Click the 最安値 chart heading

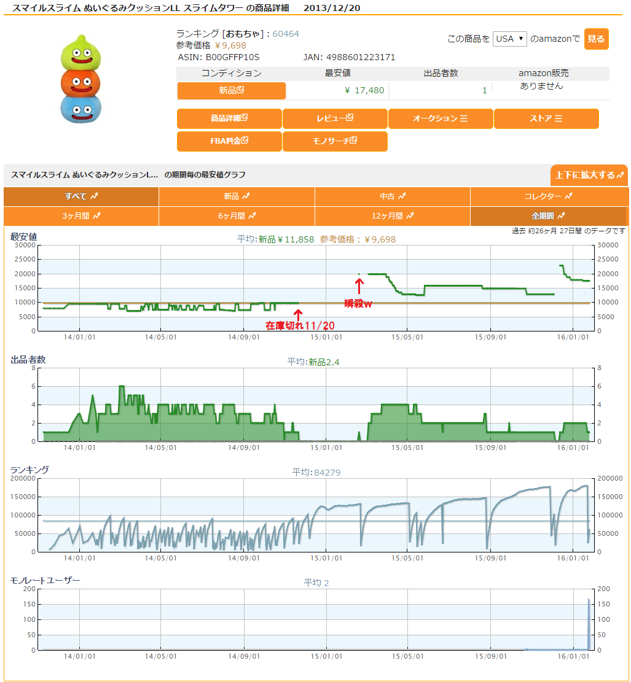(x=24, y=237)
